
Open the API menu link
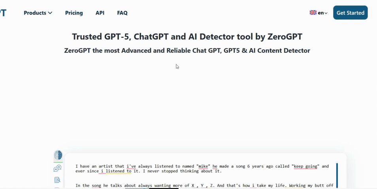tap(100, 13)
